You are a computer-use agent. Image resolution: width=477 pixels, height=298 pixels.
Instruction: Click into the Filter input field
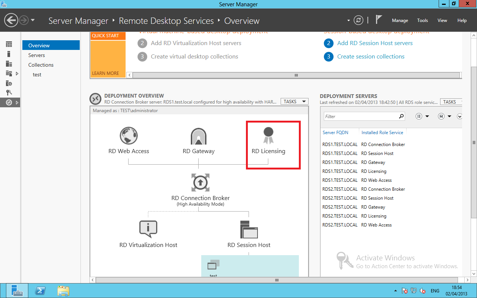click(x=361, y=116)
